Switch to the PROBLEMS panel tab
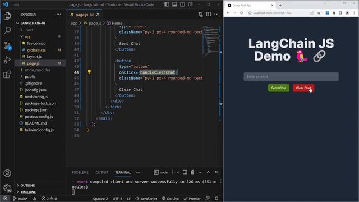Viewport: 359px width, 202px height. [80, 172]
